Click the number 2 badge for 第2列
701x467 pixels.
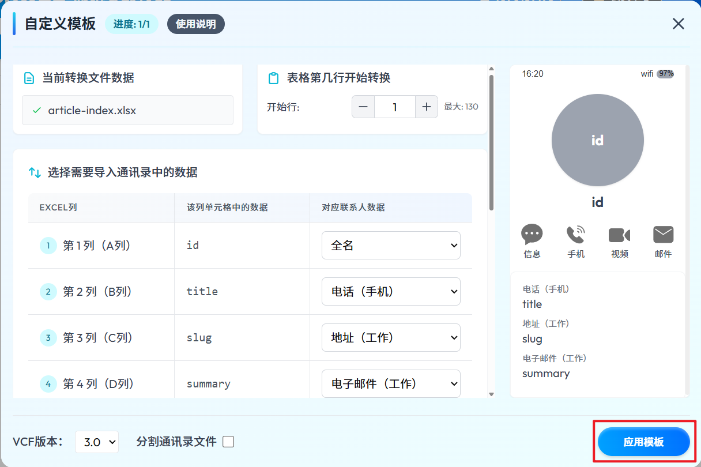(x=48, y=292)
